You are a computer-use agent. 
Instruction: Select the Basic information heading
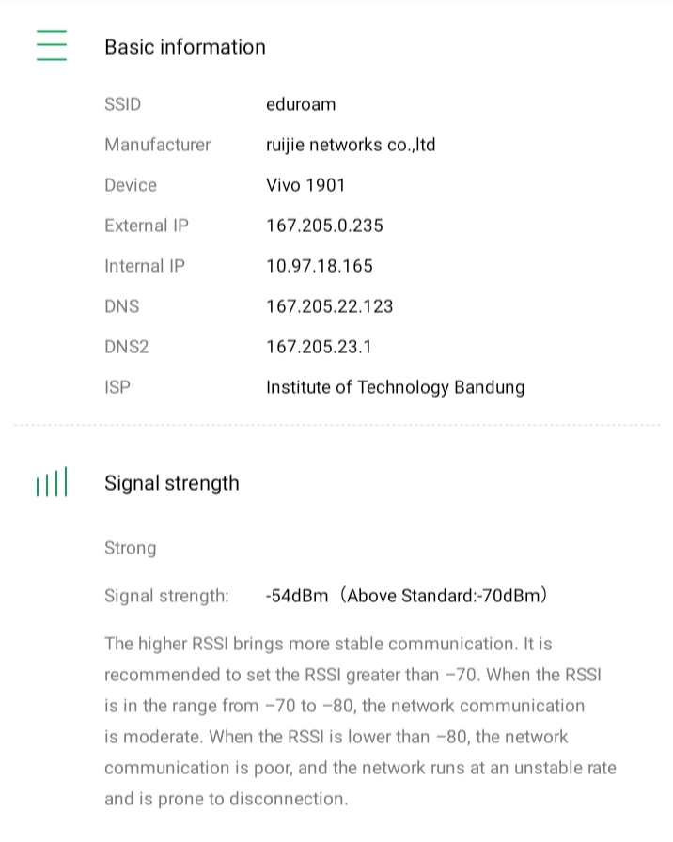(184, 47)
